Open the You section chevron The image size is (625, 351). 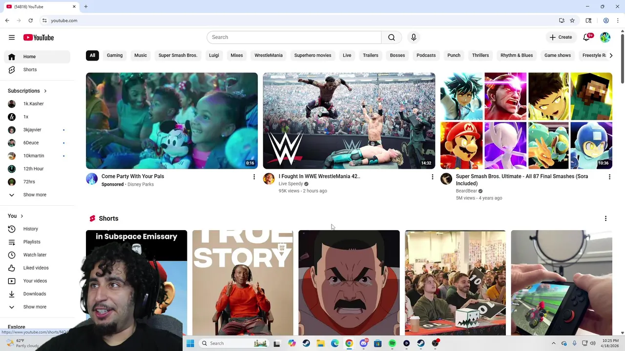pyautogui.click(x=21, y=216)
